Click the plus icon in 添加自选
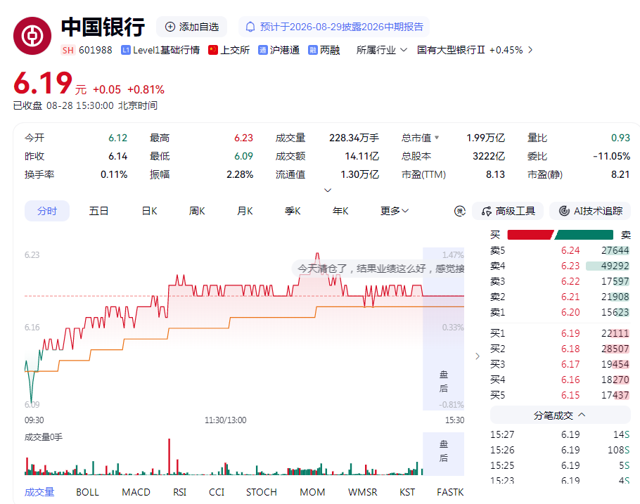Viewport: 640px width, 504px height. tap(169, 27)
